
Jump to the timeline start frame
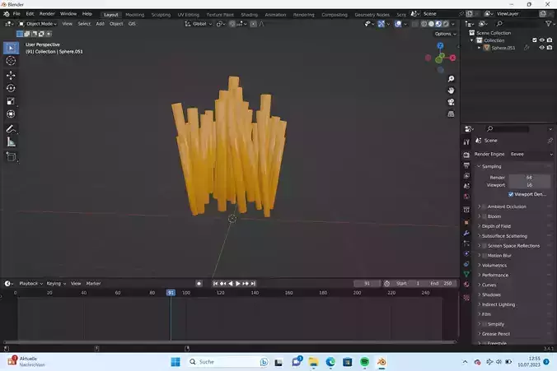215,284
